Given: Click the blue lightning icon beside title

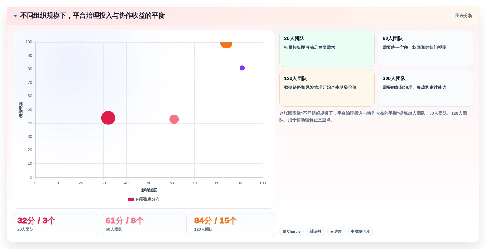Looking at the screenshot, I should coord(15,16).
